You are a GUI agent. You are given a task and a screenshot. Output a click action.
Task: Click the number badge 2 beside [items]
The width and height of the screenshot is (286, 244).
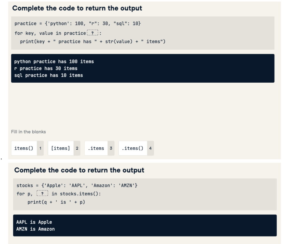77,148
